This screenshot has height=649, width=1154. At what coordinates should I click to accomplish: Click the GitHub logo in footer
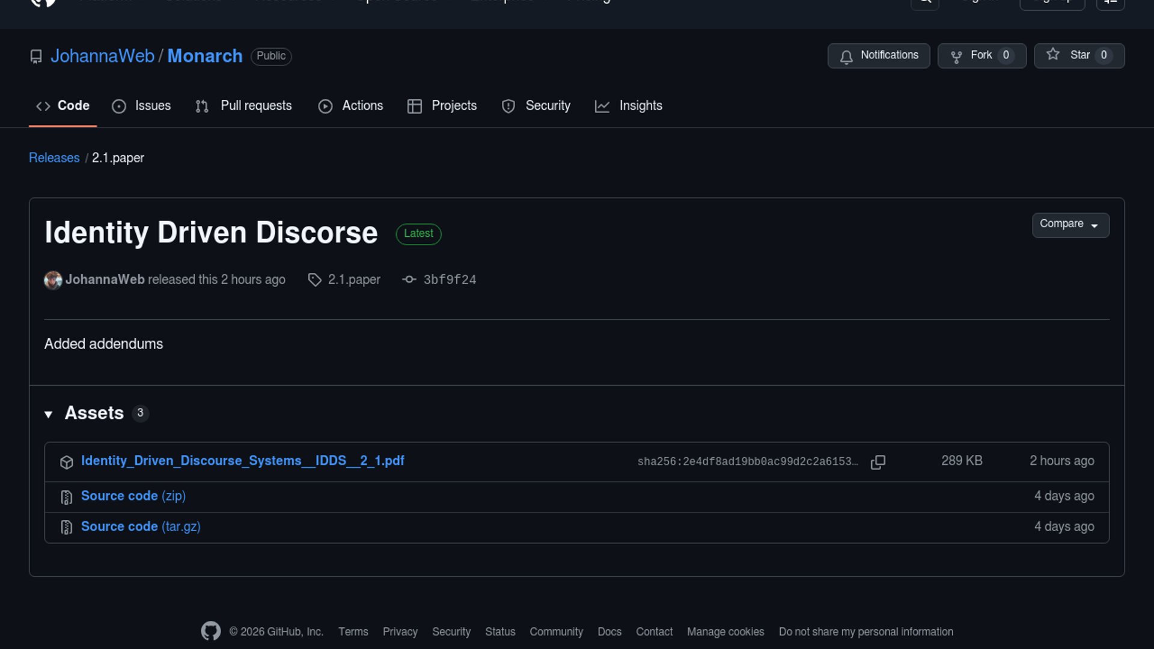tap(210, 631)
